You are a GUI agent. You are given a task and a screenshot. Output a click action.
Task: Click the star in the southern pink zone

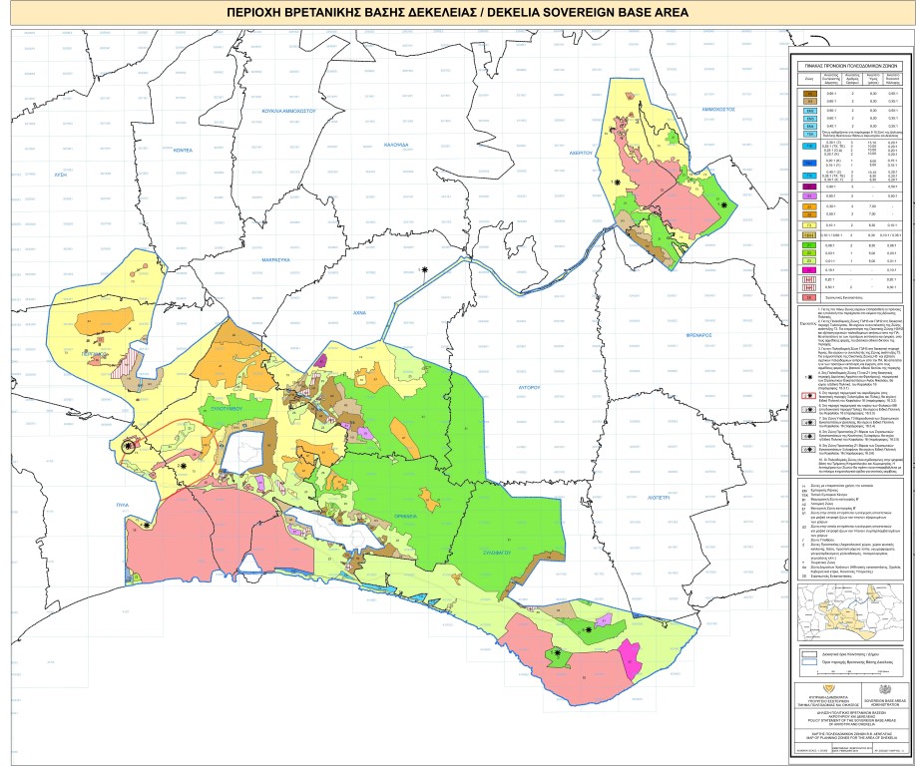[x=557, y=653]
